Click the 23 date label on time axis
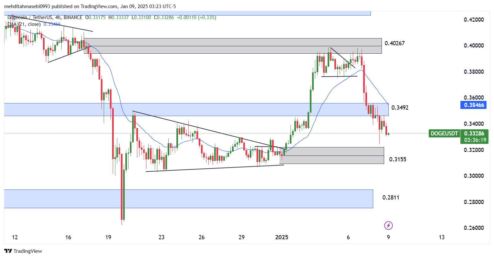 point(162,237)
